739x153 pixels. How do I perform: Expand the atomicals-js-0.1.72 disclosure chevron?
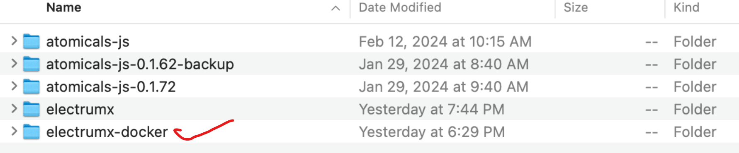click(x=14, y=86)
